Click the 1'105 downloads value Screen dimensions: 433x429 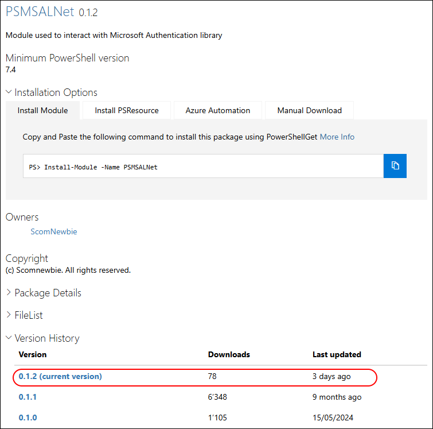click(x=217, y=418)
